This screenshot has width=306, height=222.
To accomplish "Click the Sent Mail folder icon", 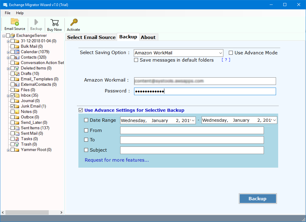I will [x=17, y=134].
